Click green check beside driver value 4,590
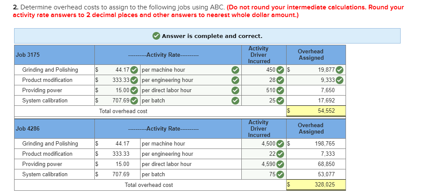The height and width of the screenshot is (195, 422). (x=280, y=164)
